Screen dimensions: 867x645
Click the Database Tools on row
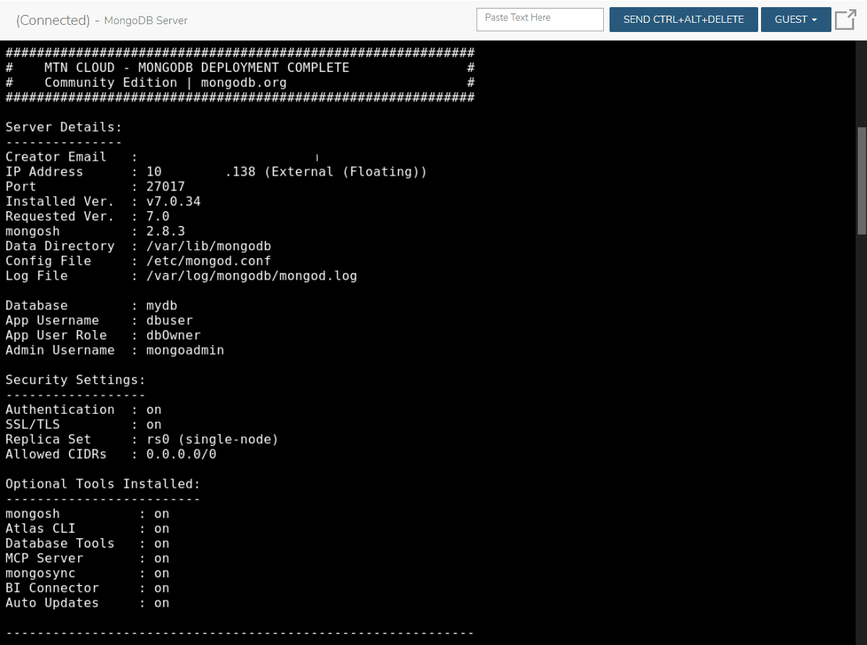coord(87,544)
